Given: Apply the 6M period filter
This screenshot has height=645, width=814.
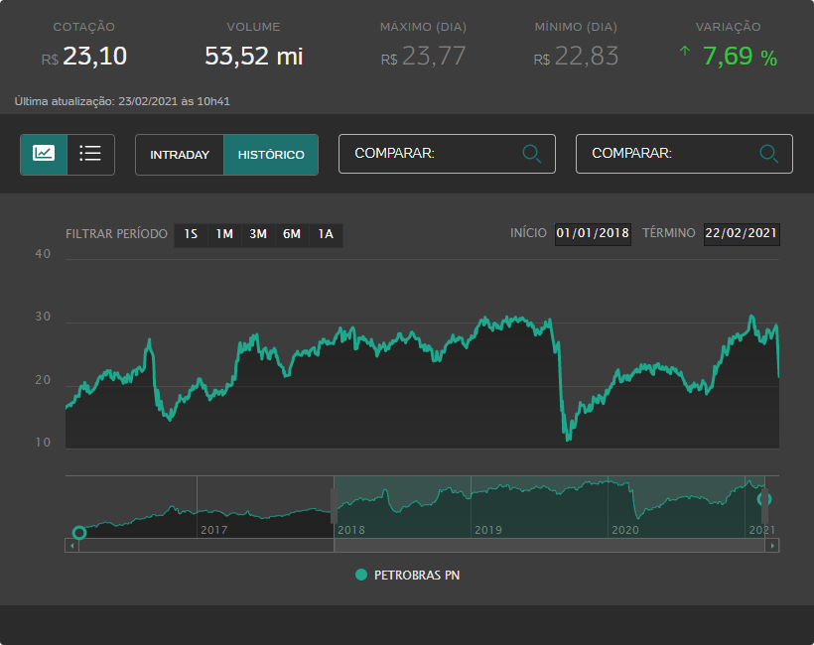Looking at the screenshot, I should point(292,234).
